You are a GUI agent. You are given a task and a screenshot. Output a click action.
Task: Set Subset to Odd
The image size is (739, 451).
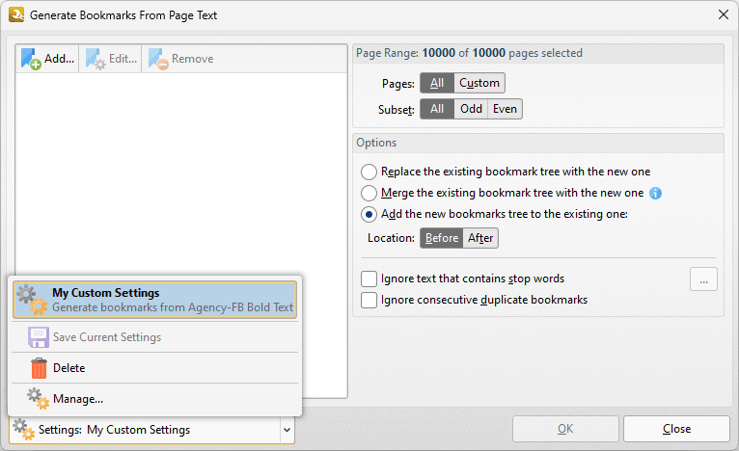471,109
